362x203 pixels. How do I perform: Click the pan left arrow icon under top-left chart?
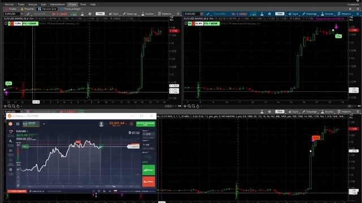5,106
